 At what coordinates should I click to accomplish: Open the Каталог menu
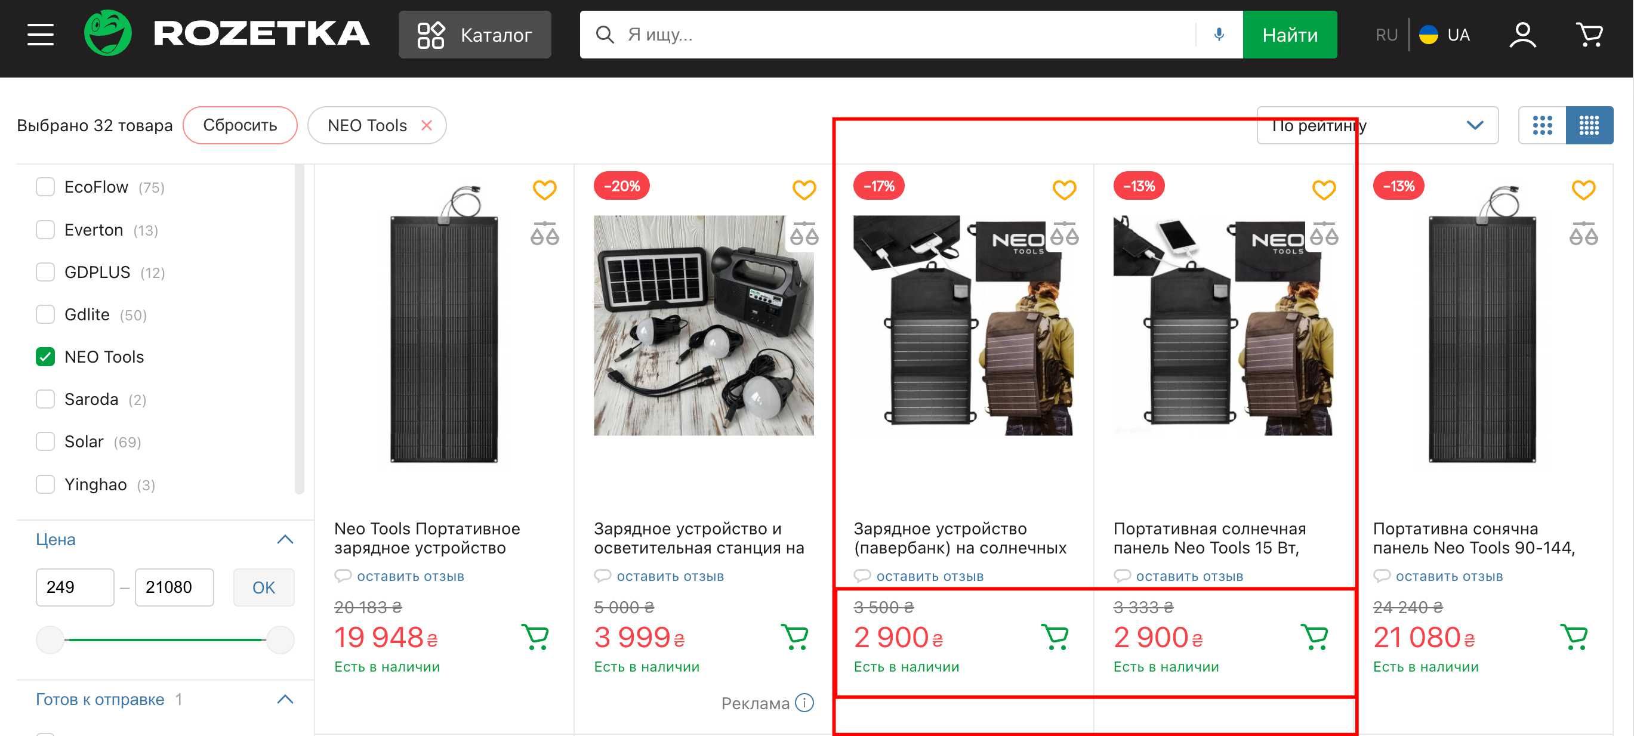474,34
